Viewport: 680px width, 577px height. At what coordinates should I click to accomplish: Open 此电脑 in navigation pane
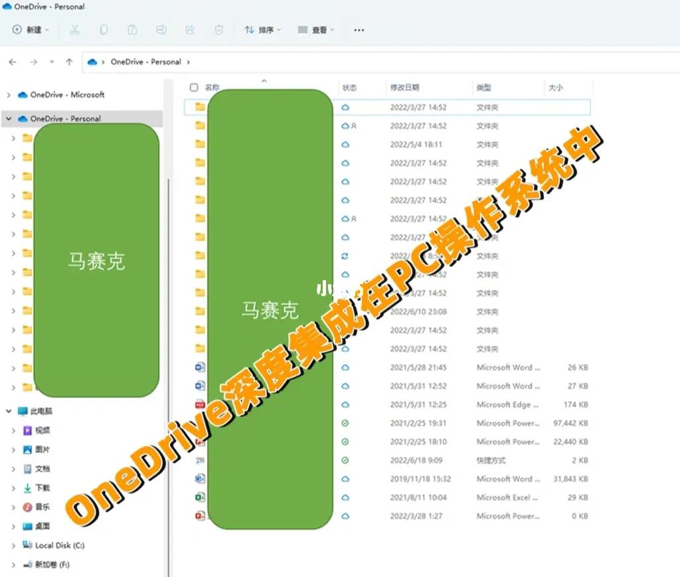coord(41,411)
